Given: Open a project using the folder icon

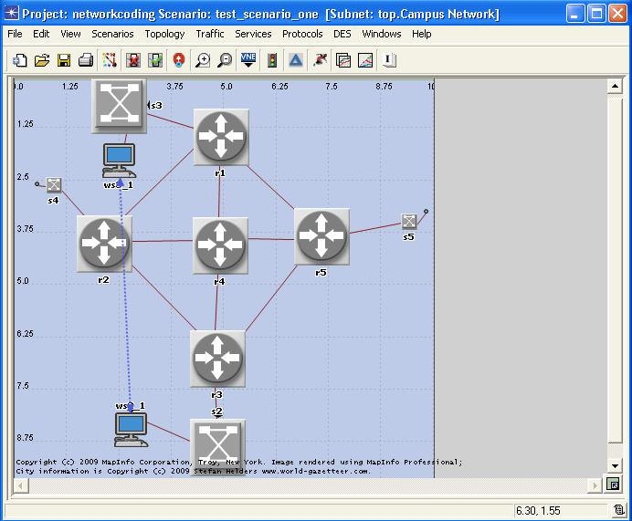Looking at the screenshot, I should pos(42,60).
